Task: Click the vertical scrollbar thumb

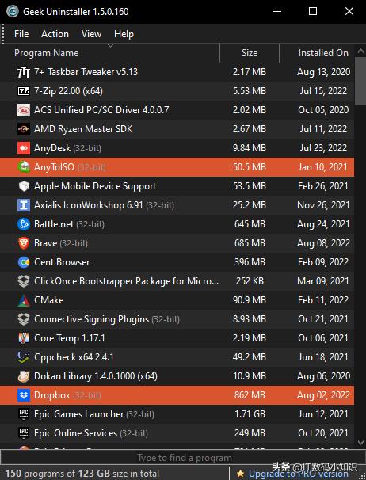Action: pyautogui.click(x=360, y=81)
